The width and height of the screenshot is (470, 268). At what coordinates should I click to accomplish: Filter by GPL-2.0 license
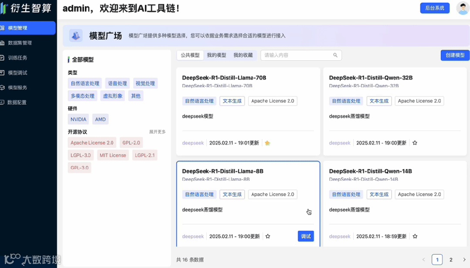point(131,142)
